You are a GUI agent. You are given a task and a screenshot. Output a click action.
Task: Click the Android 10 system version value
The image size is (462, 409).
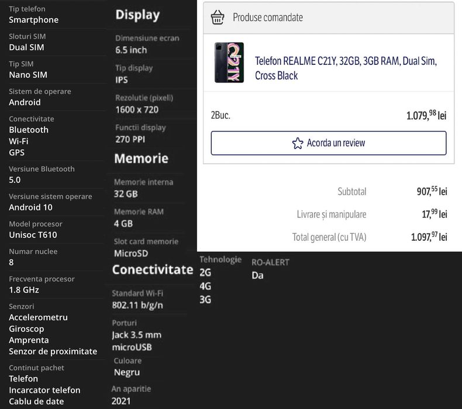[x=30, y=207]
